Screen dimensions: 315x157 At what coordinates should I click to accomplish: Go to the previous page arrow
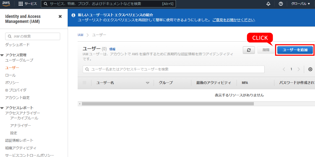click(284, 69)
